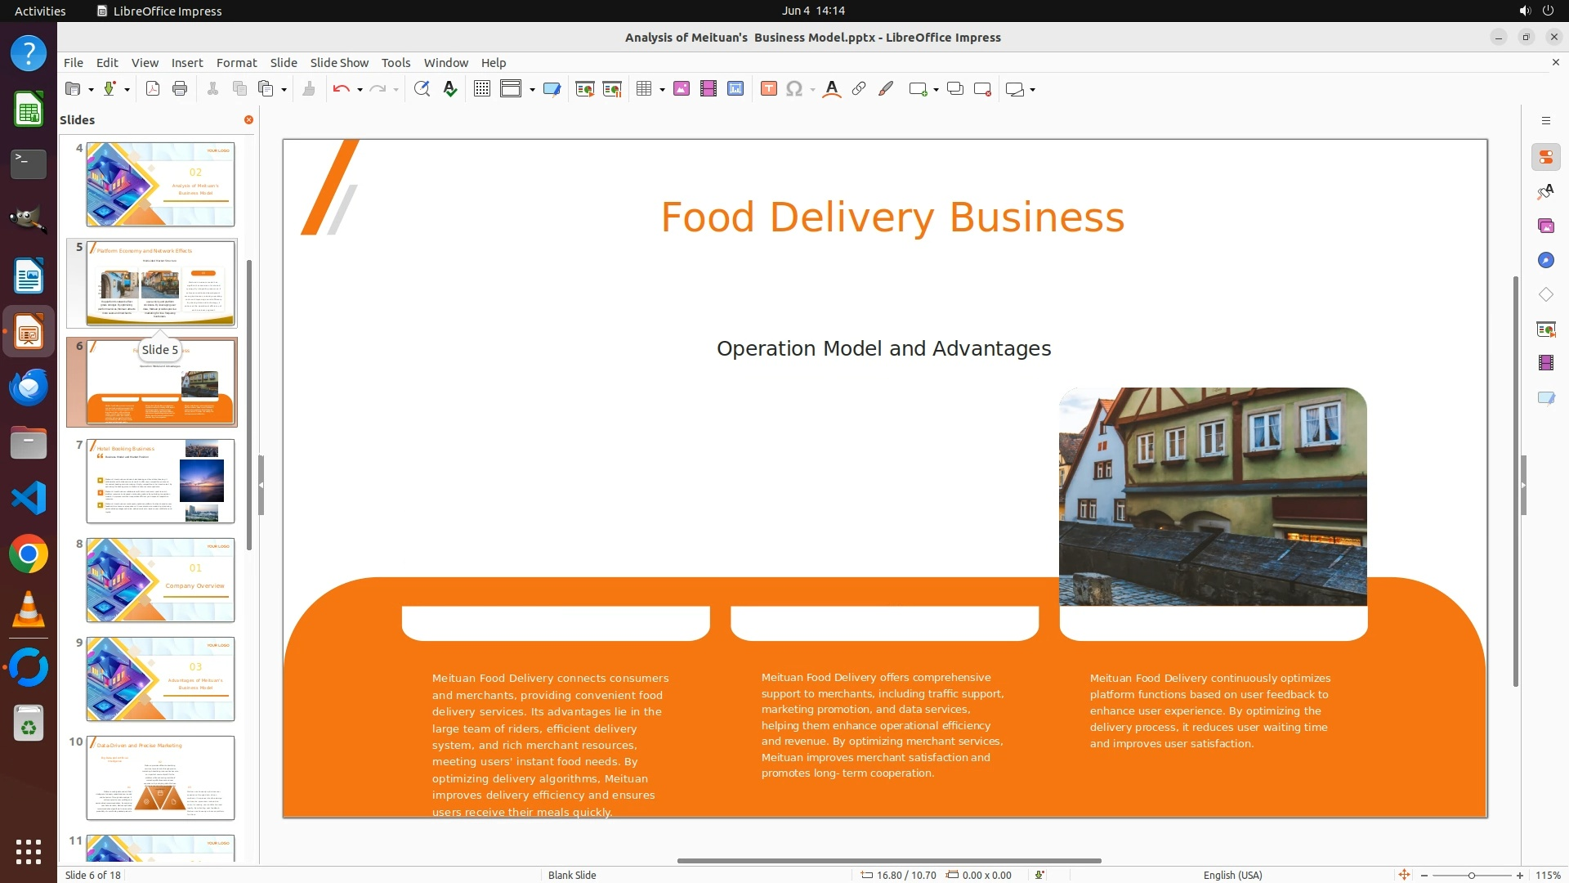Click the zoom slider in status bar
The image size is (1569, 883).
click(x=1471, y=875)
